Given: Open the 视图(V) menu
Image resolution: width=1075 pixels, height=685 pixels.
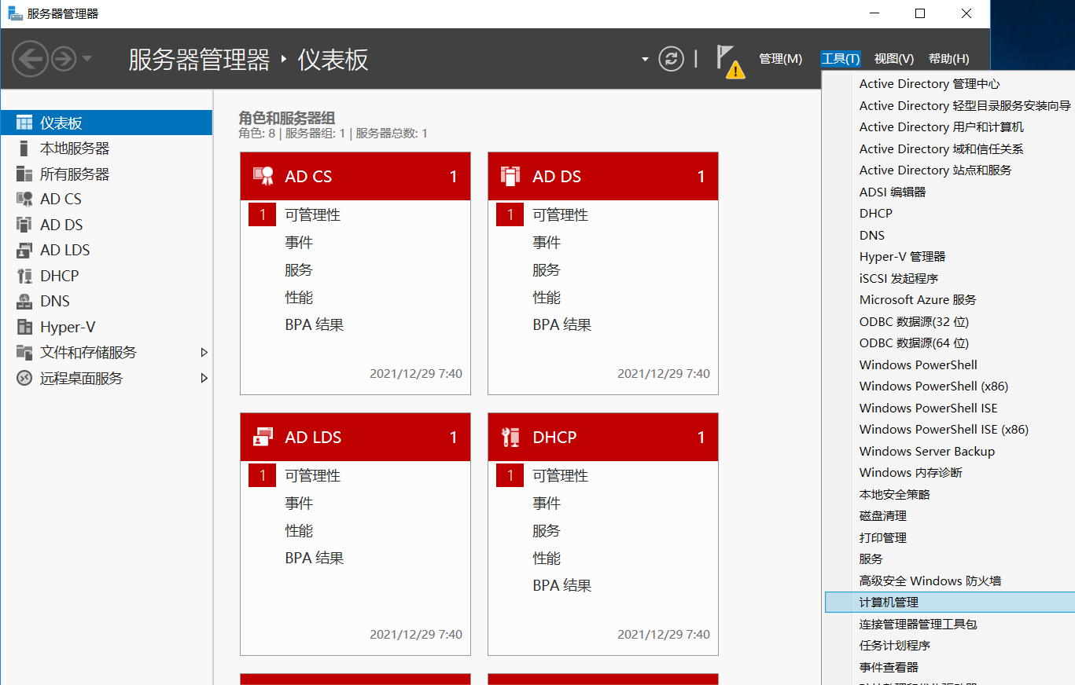Looking at the screenshot, I should [894, 59].
